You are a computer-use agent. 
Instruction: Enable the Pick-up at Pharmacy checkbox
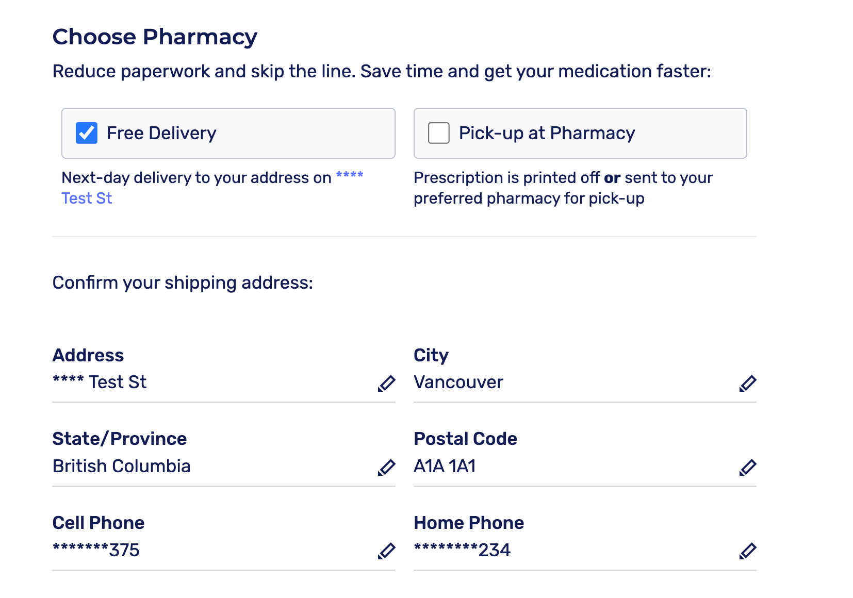[x=439, y=133]
